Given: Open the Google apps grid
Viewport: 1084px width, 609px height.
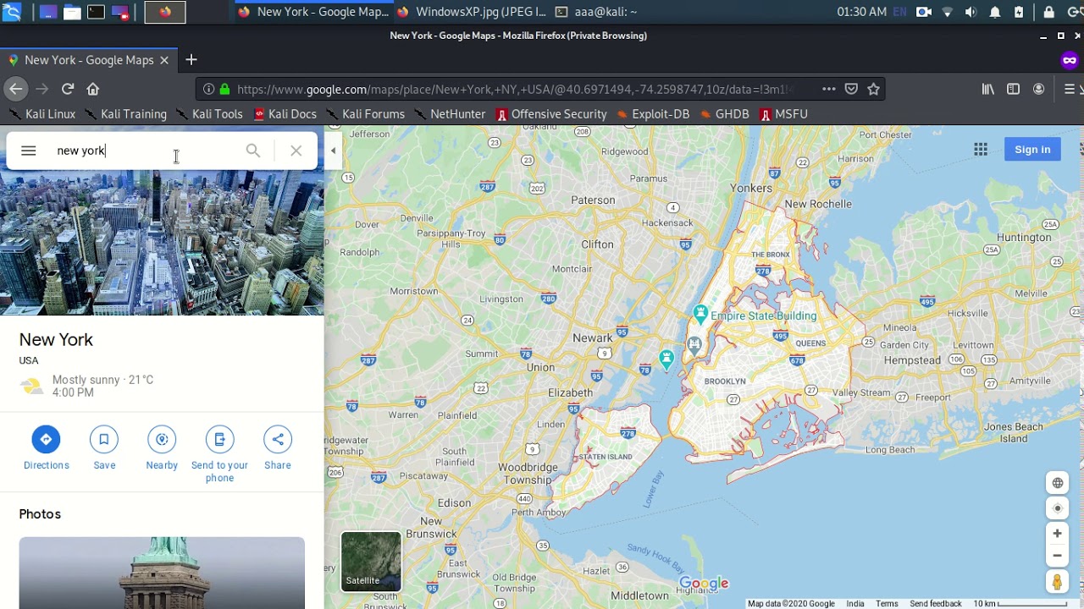Looking at the screenshot, I should click(981, 150).
